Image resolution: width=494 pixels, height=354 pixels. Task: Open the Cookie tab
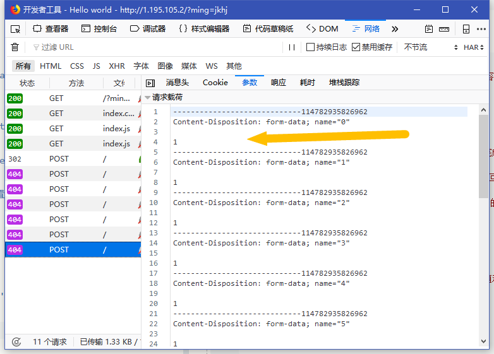(x=215, y=83)
